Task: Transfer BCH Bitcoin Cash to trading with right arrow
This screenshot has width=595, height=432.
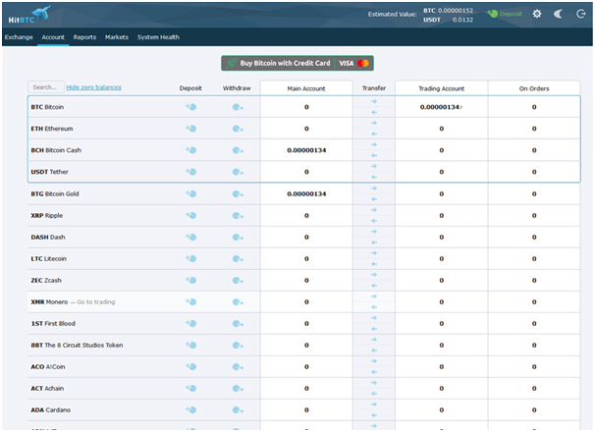Action: pyautogui.click(x=374, y=145)
